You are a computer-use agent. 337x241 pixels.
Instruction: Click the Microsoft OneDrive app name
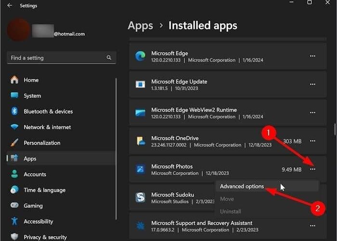(175, 138)
